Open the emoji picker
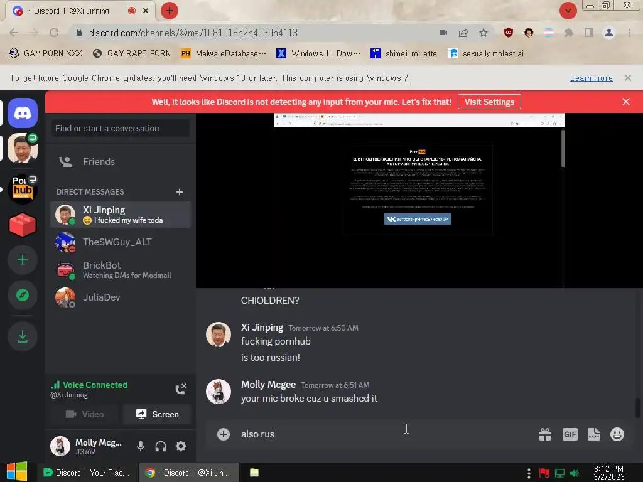 click(617, 434)
